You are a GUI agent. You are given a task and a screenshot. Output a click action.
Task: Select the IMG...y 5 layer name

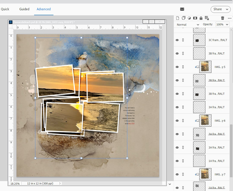click(220, 67)
